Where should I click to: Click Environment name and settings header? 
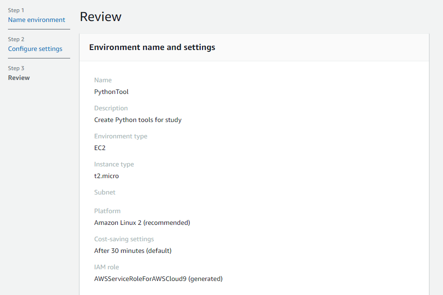coord(152,47)
